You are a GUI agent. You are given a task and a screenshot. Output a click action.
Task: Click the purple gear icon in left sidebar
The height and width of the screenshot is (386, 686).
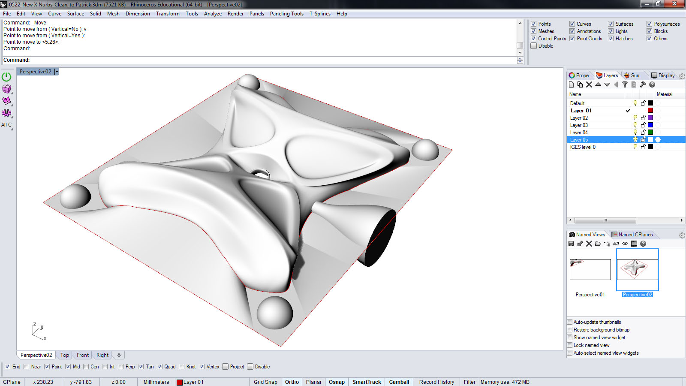(6, 113)
